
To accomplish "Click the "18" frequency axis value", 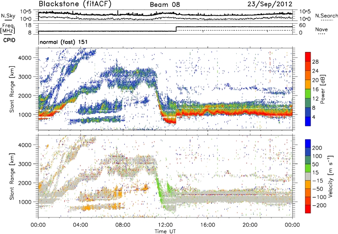I will (x=28, y=25).
